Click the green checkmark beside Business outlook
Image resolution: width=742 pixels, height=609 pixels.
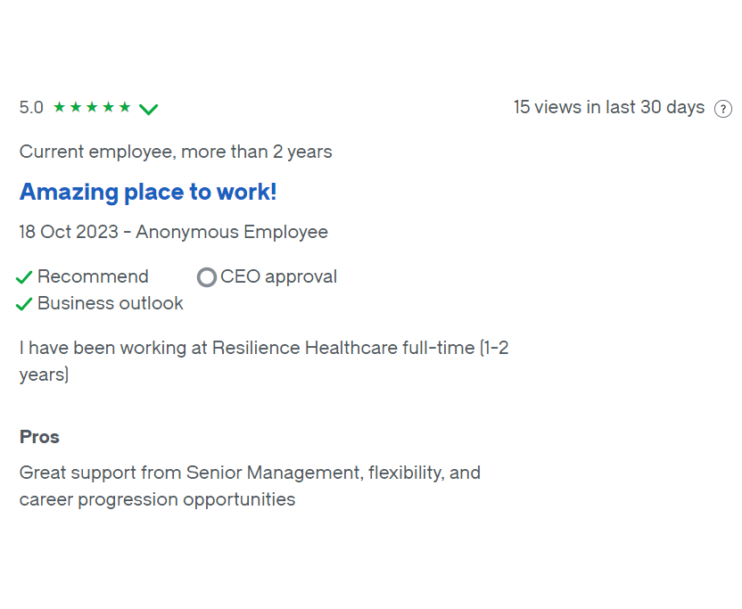(24, 304)
